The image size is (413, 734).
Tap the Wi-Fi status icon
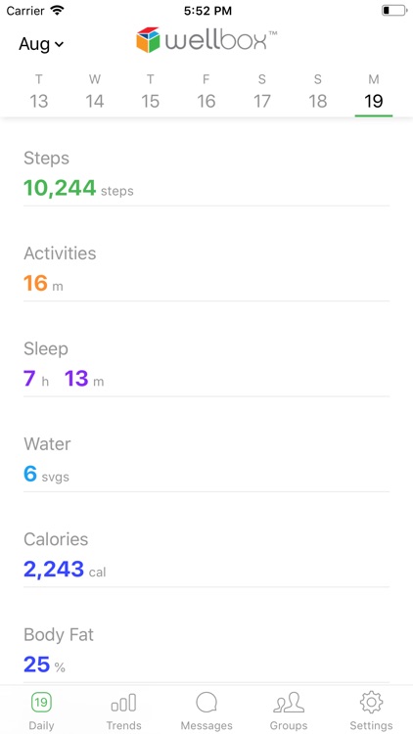click(x=58, y=11)
